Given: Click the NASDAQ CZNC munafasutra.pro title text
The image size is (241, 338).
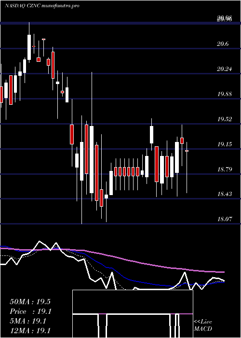Looking at the screenshot, I should 42,6.
